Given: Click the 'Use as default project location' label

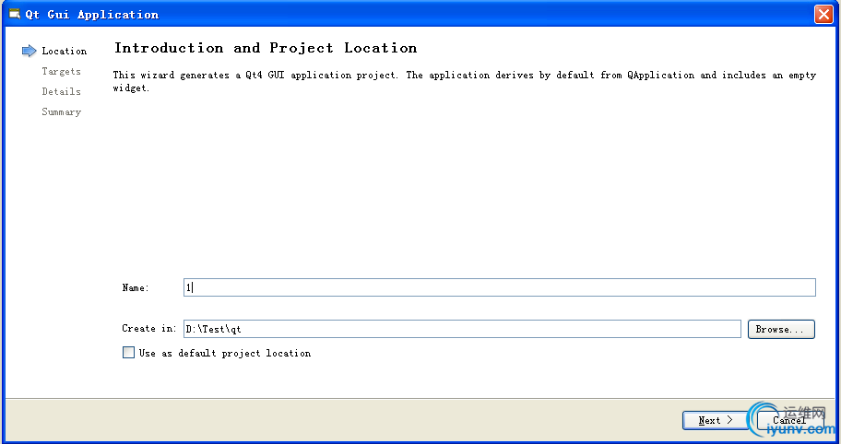Looking at the screenshot, I should [225, 353].
